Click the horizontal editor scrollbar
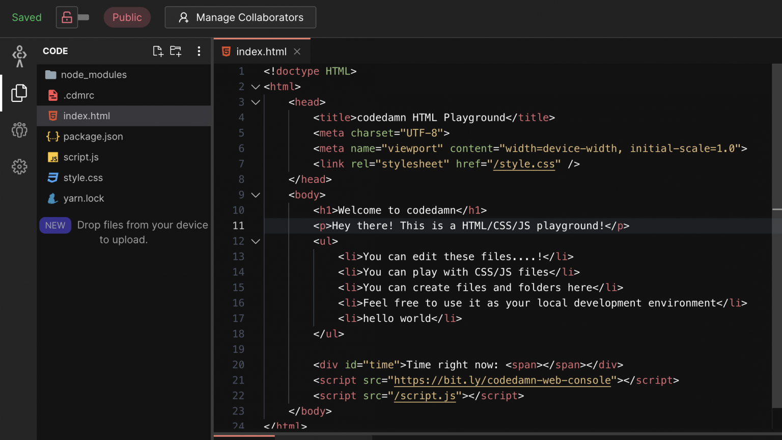Viewport: 782px width, 440px height. coord(244,437)
